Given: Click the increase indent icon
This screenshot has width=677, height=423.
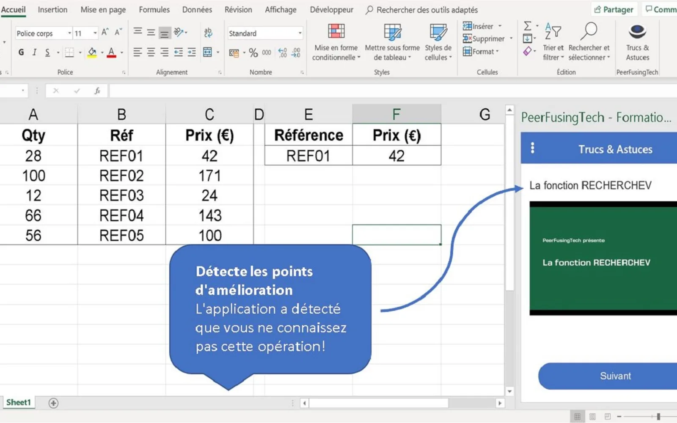Looking at the screenshot, I should coord(192,52).
